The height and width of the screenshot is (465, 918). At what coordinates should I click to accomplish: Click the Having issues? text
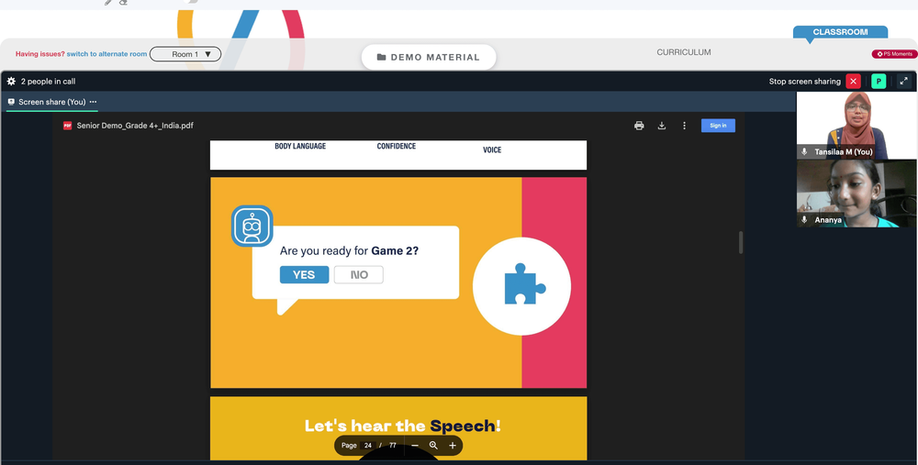(x=39, y=54)
